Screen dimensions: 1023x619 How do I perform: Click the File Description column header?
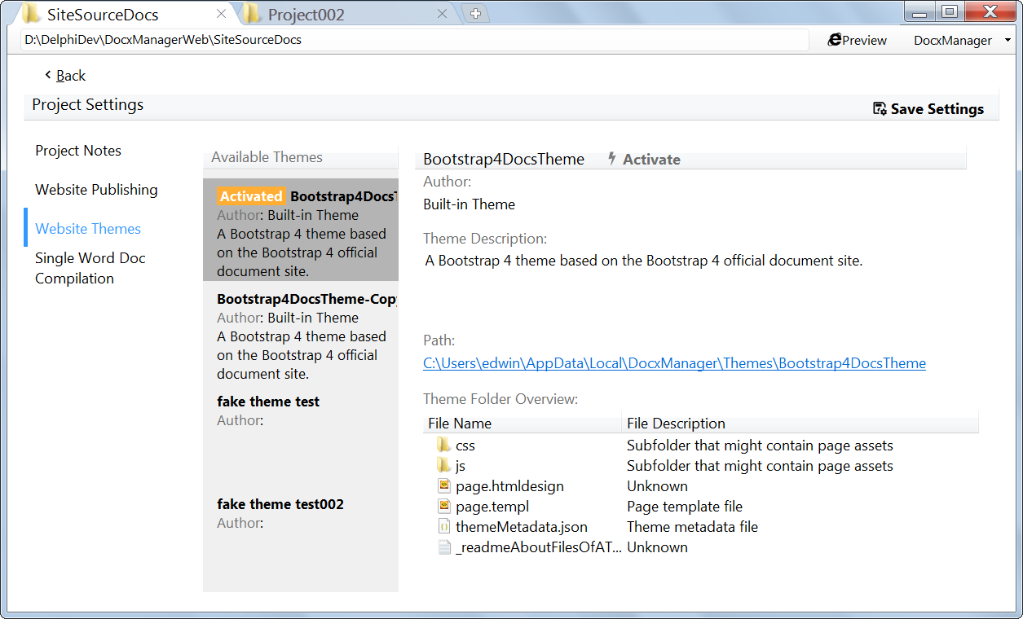(800, 424)
